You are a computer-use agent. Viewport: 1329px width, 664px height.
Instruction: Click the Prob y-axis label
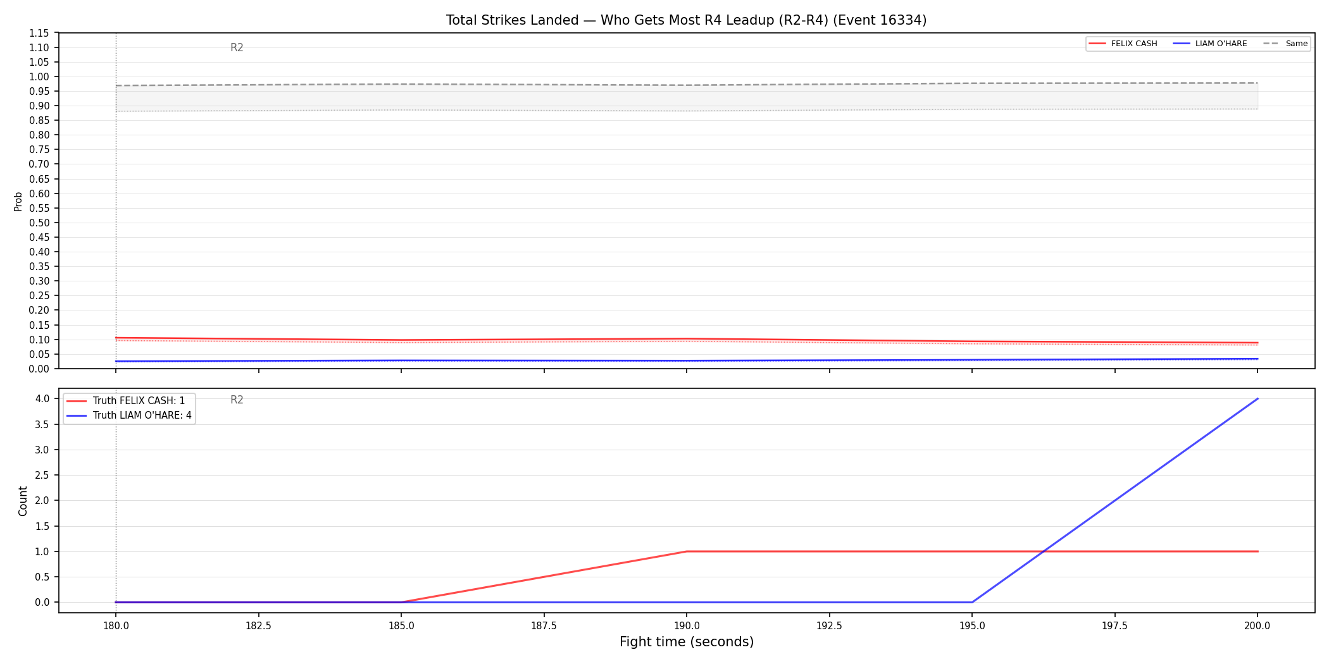click(18, 201)
